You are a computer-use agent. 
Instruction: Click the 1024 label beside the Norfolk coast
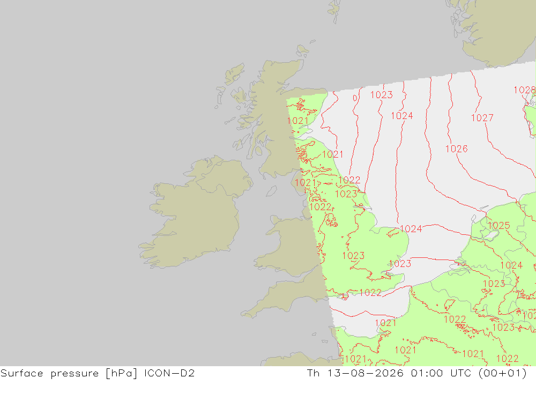click(x=411, y=229)
